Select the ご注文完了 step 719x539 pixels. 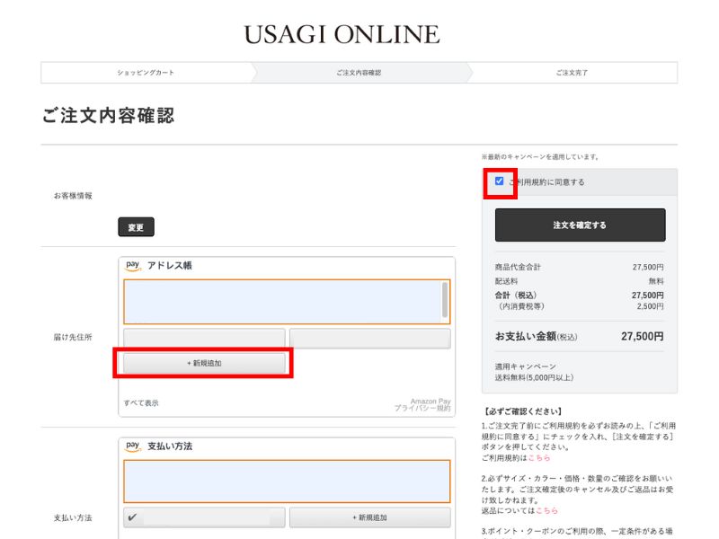[572, 73]
